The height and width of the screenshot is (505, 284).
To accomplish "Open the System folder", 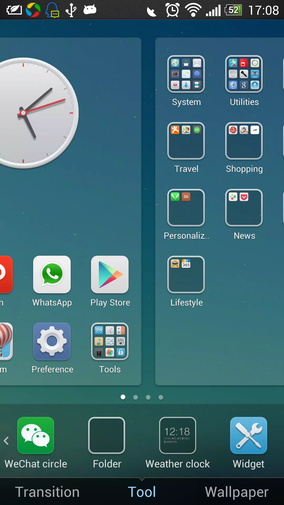I will [x=186, y=74].
